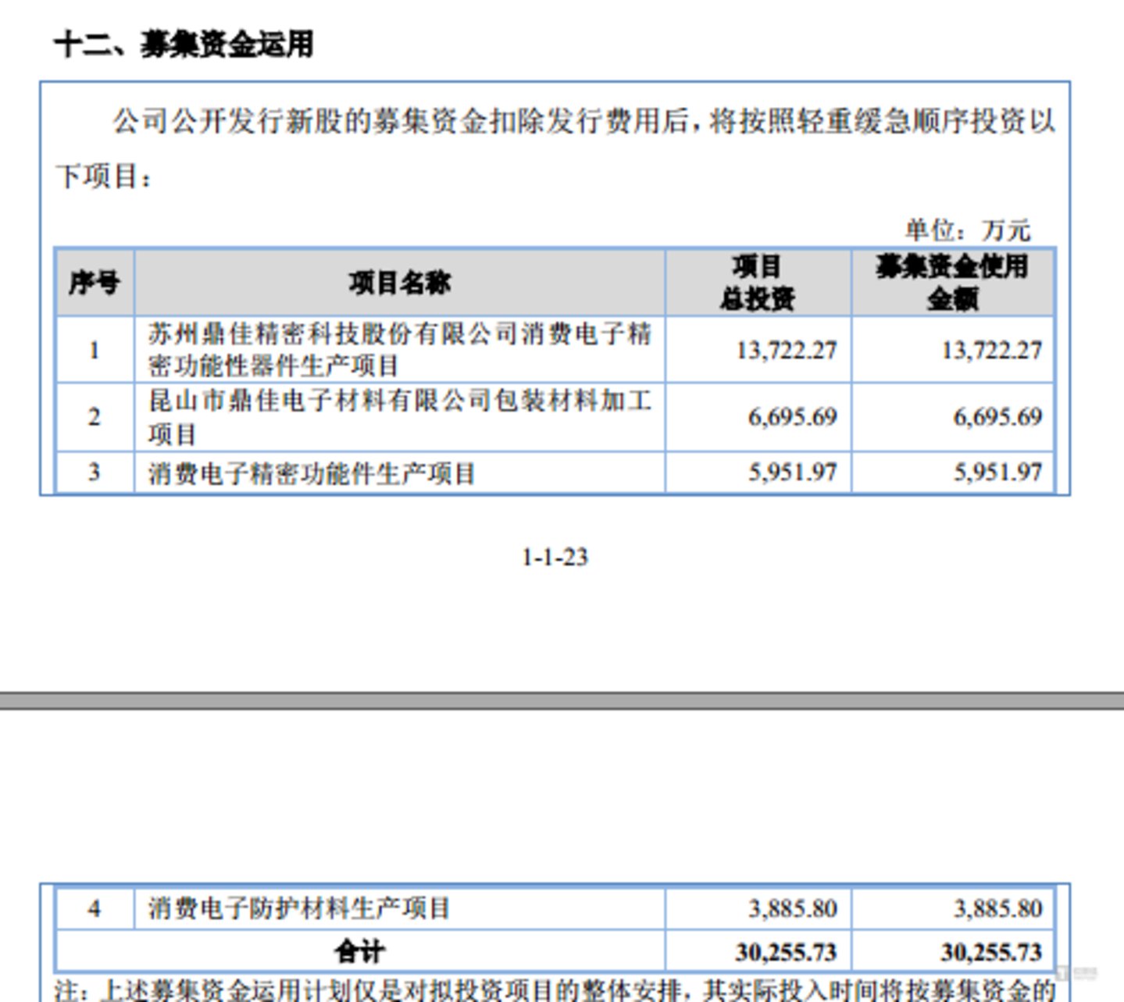Click 3,885.80 in the 募集资金使用金额 column

click(997, 908)
